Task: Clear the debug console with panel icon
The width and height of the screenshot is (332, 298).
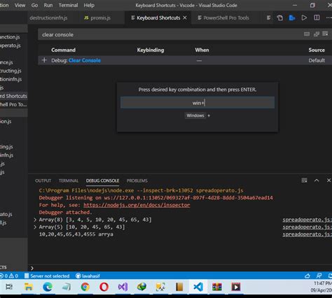Action: pyautogui.click(x=304, y=180)
